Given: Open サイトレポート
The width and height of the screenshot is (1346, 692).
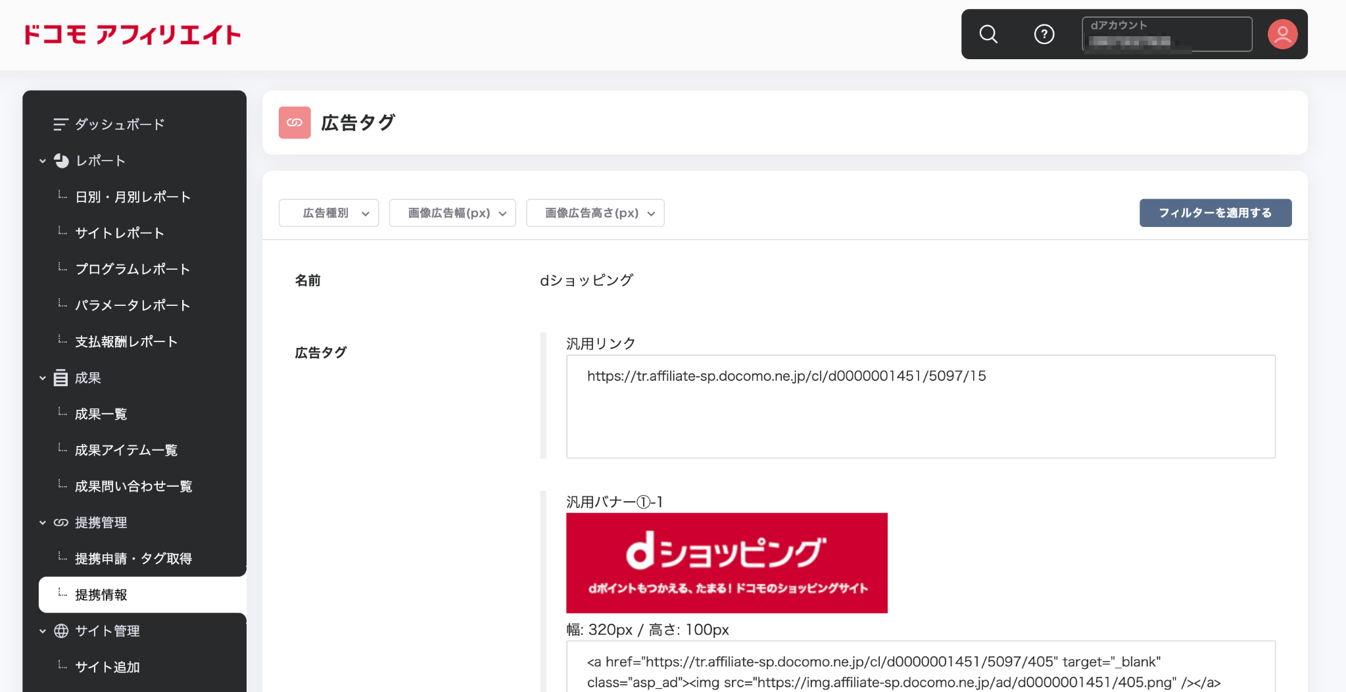Looking at the screenshot, I should (120, 233).
